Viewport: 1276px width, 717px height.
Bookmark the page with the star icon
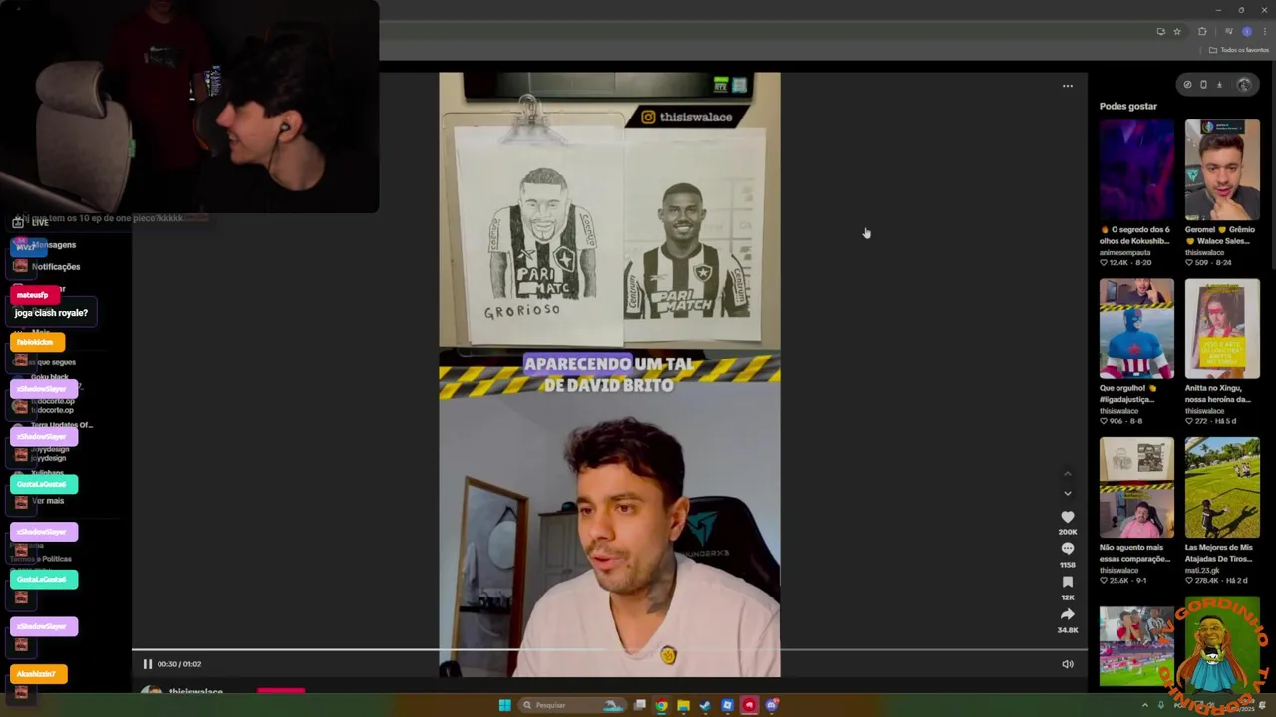[1176, 32]
